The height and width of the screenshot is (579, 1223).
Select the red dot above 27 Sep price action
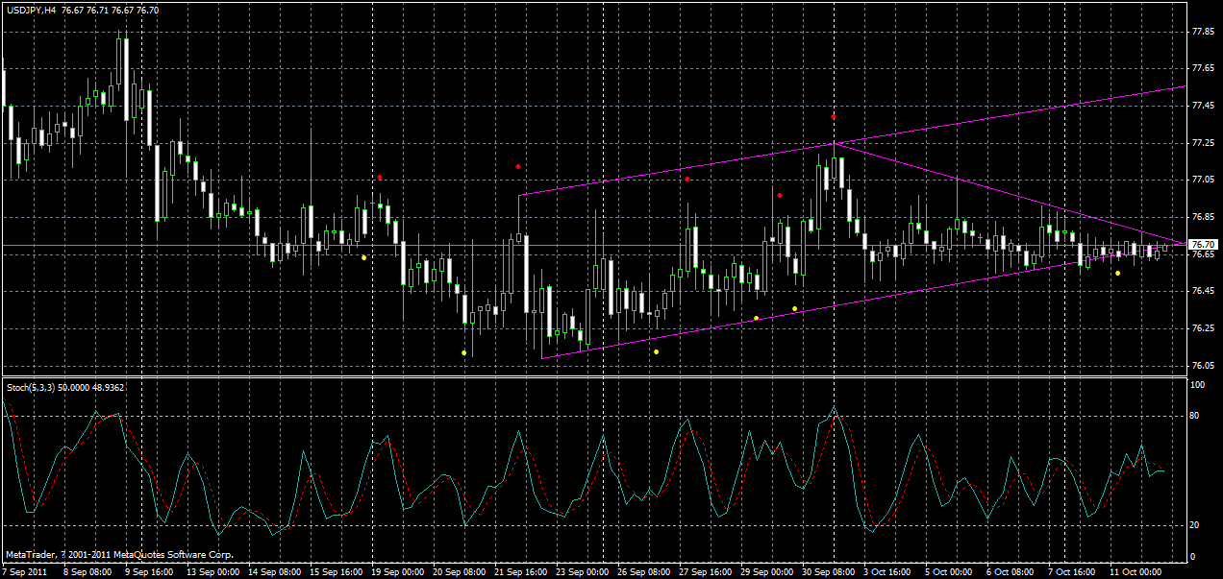coord(686,179)
